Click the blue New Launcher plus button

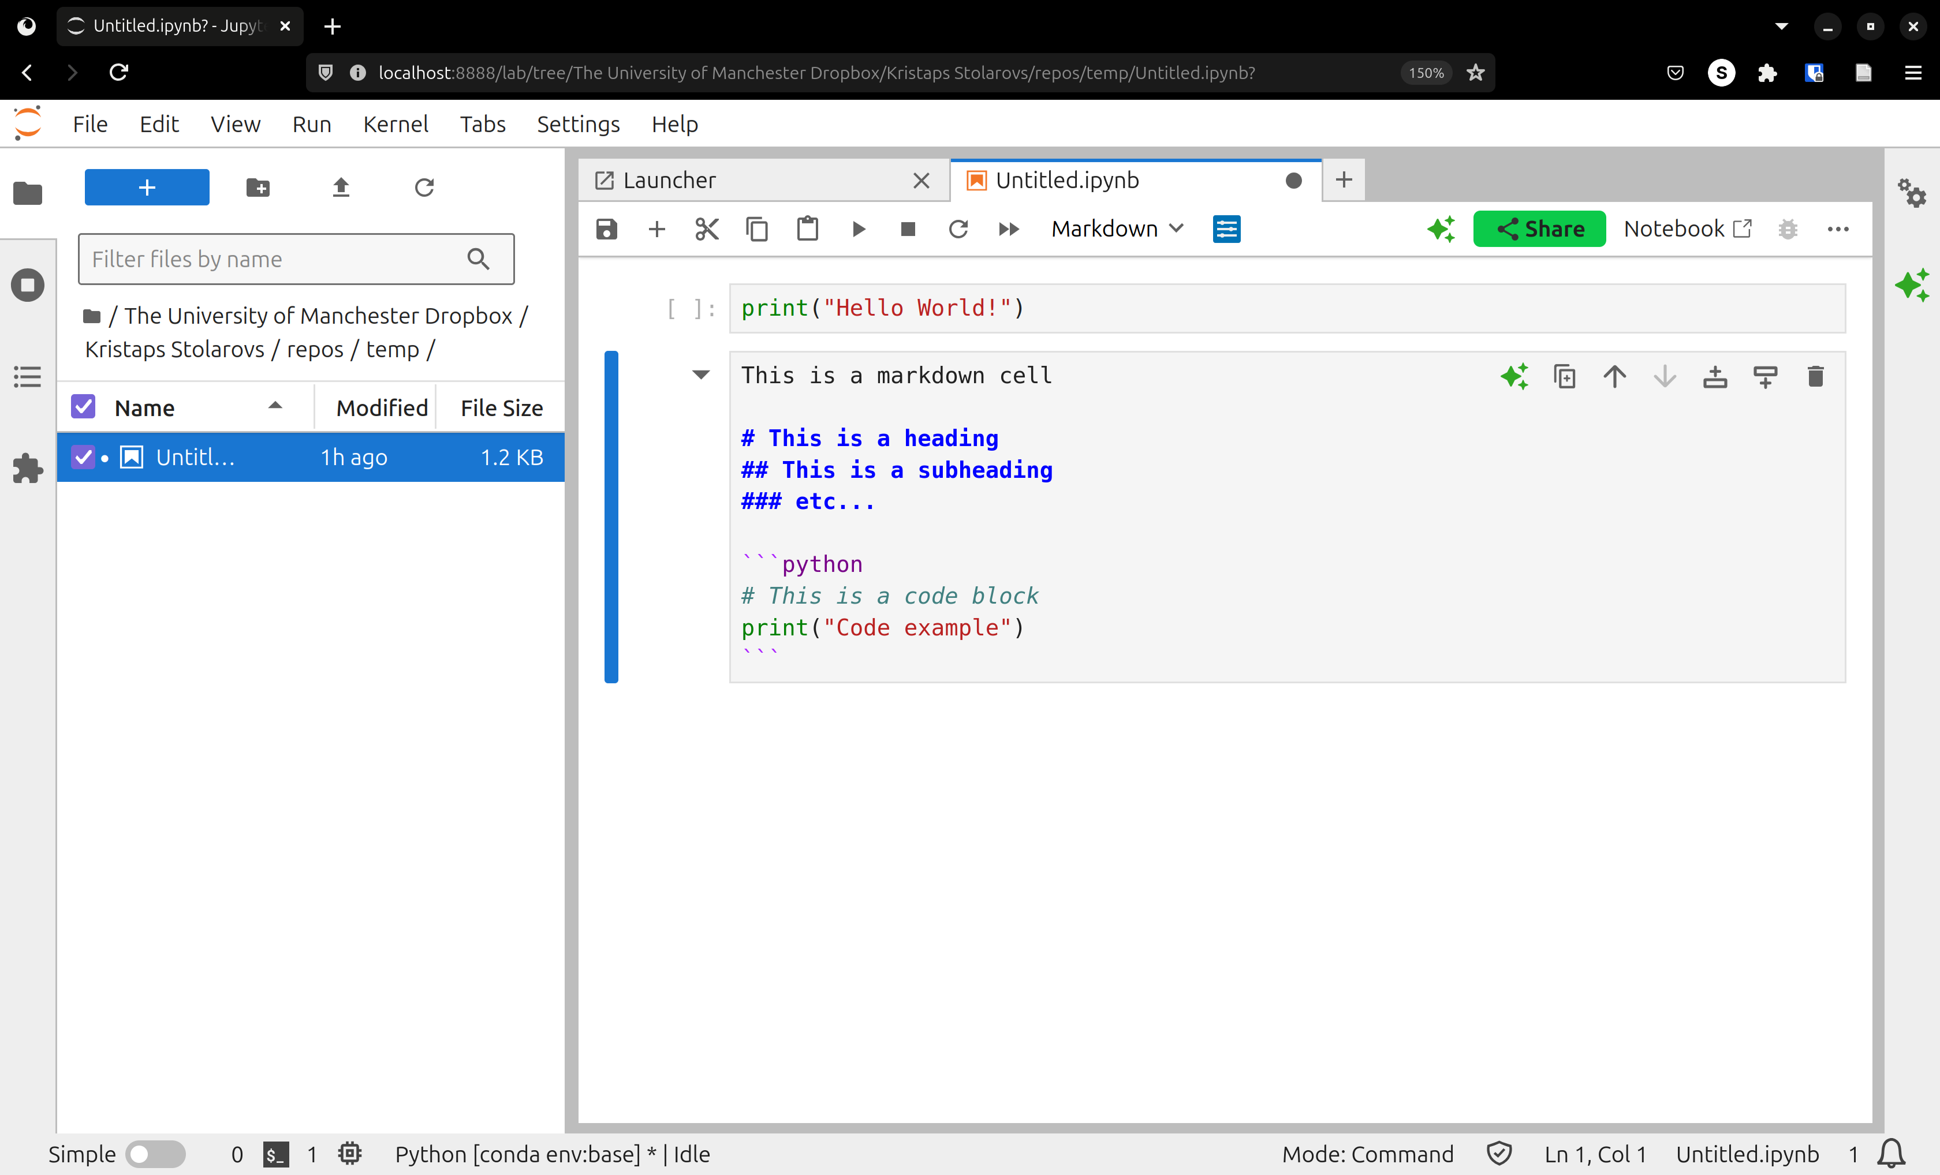pos(147,188)
